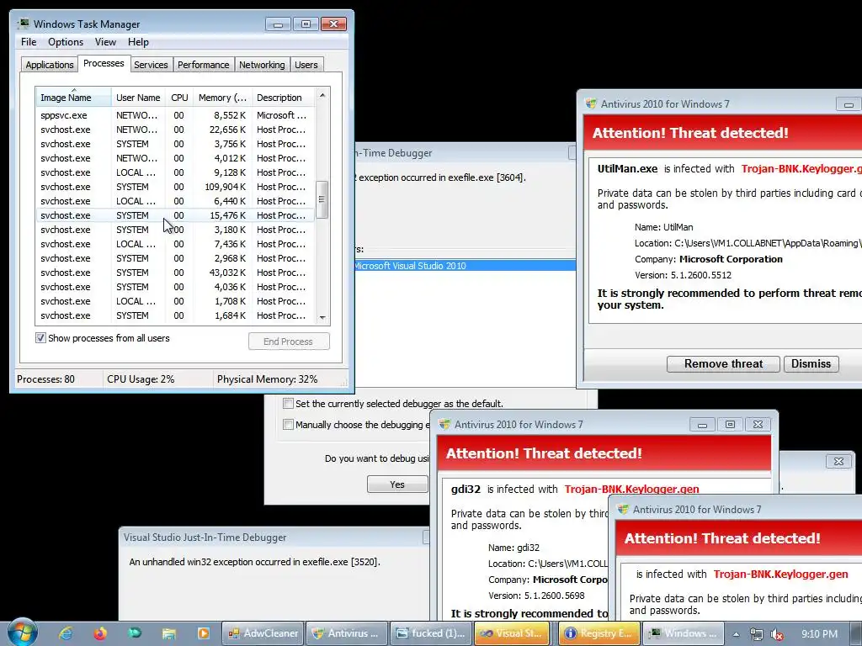
Task: Switch to the Services tab
Action: tap(151, 65)
